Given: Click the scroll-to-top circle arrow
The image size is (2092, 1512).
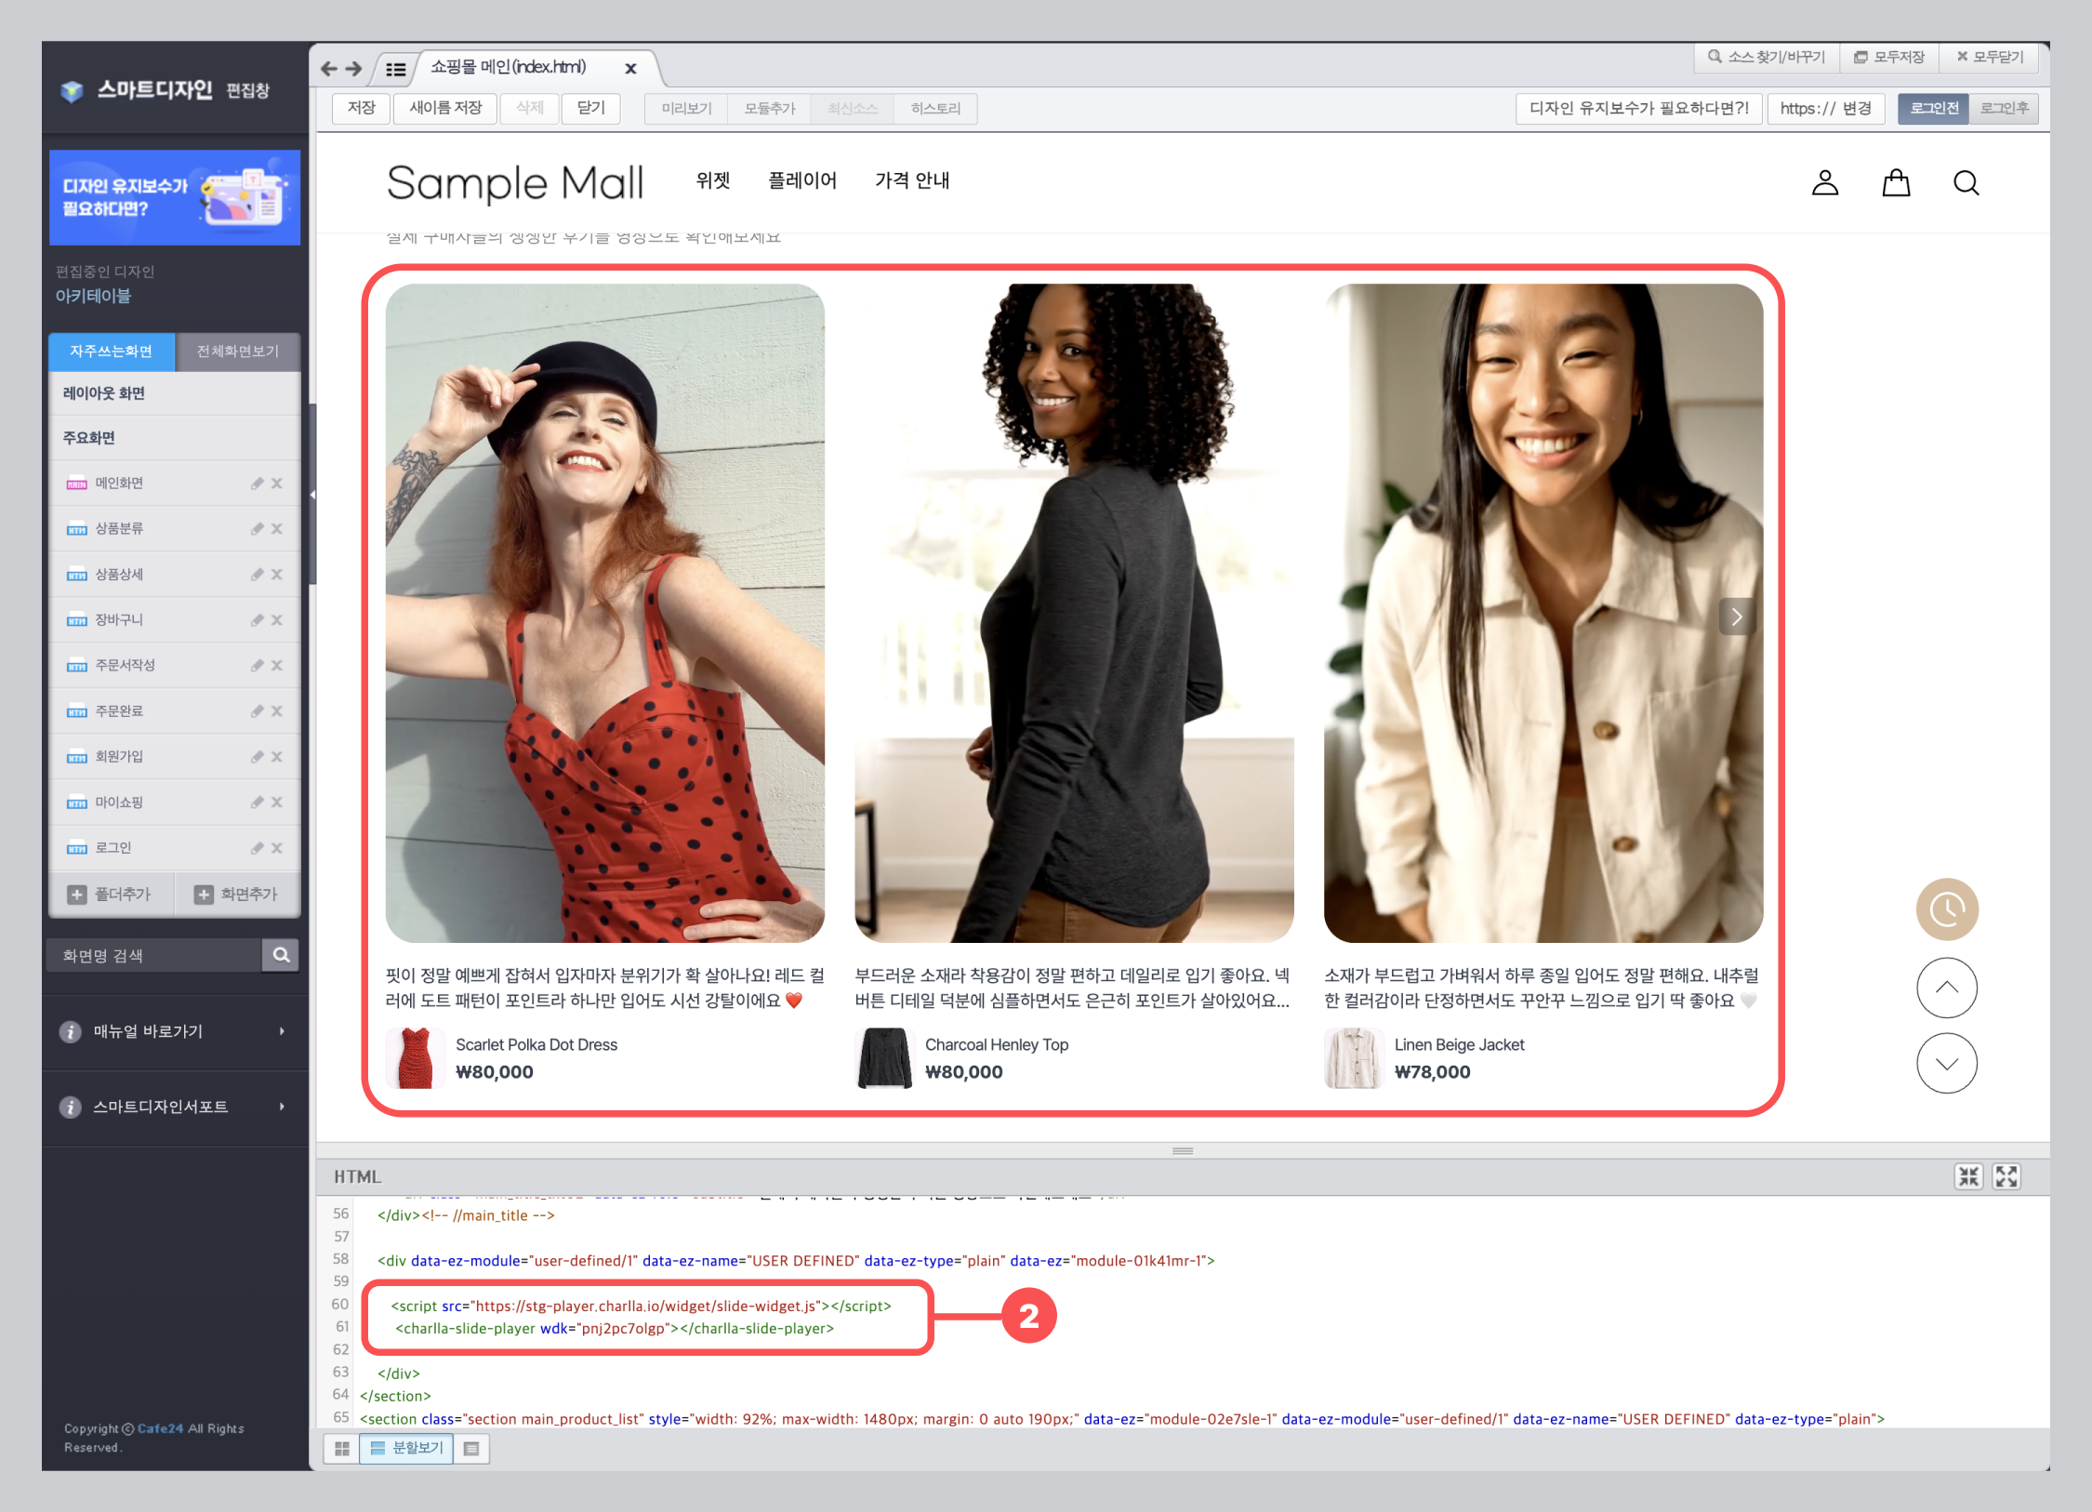Looking at the screenshot, I should point(1946,987).
